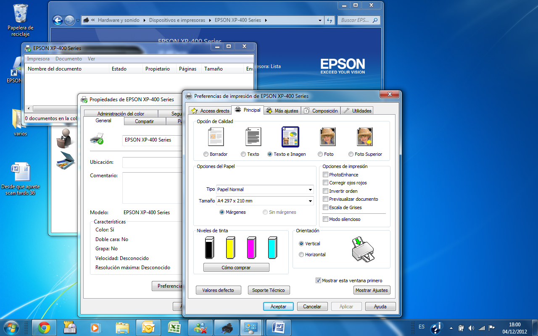538x336 pixels.
Task: Switch to Más ajustes tab
Action: coord(282,111)
